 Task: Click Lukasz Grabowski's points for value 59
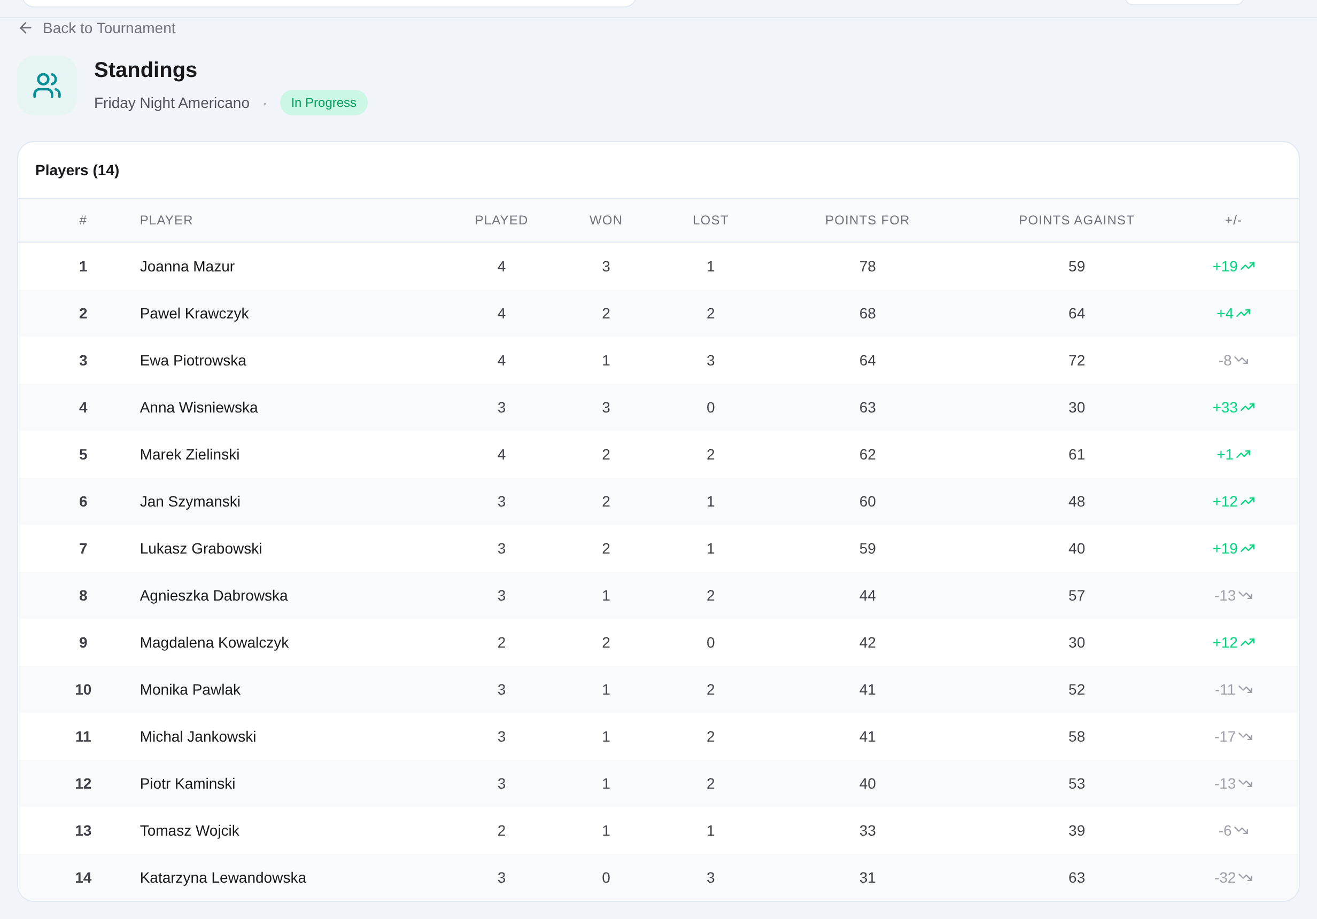point(867,549)
